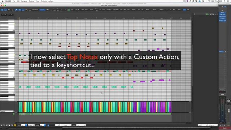Pause playback with the pause button
The height and width of the screenshot is (130, 231).
click(x=7, y=125)
